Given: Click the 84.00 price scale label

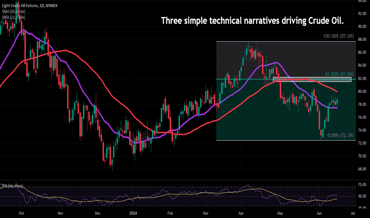Looking at the screenshot, I should [362, 65].
